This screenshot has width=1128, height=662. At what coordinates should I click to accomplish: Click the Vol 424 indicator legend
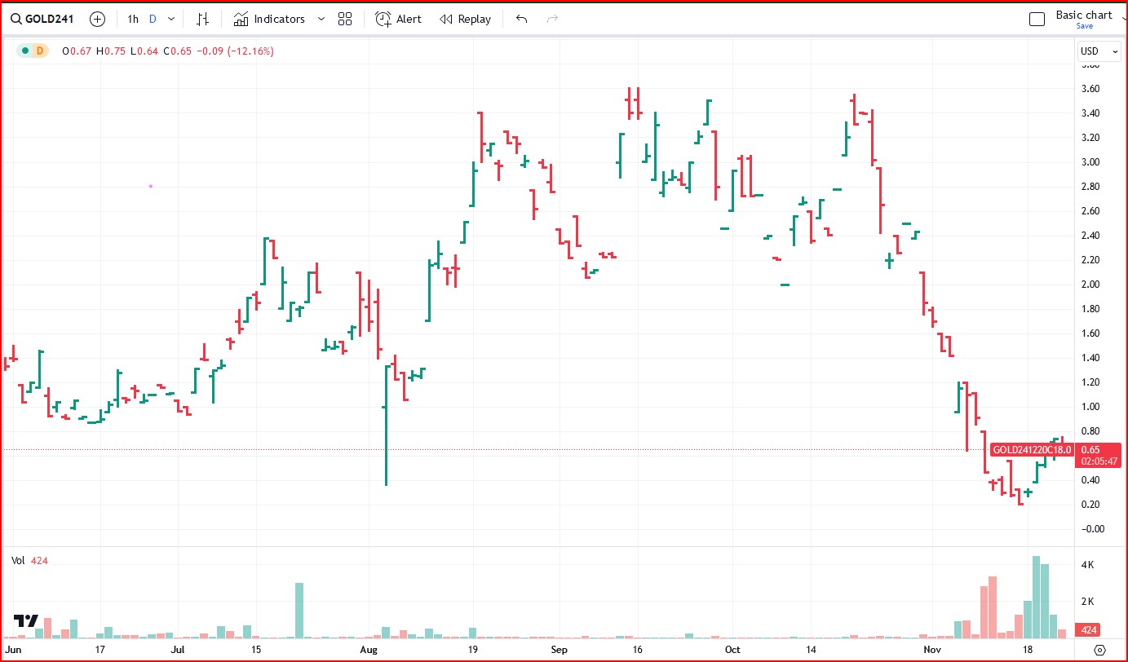click(x=29, y=560)
